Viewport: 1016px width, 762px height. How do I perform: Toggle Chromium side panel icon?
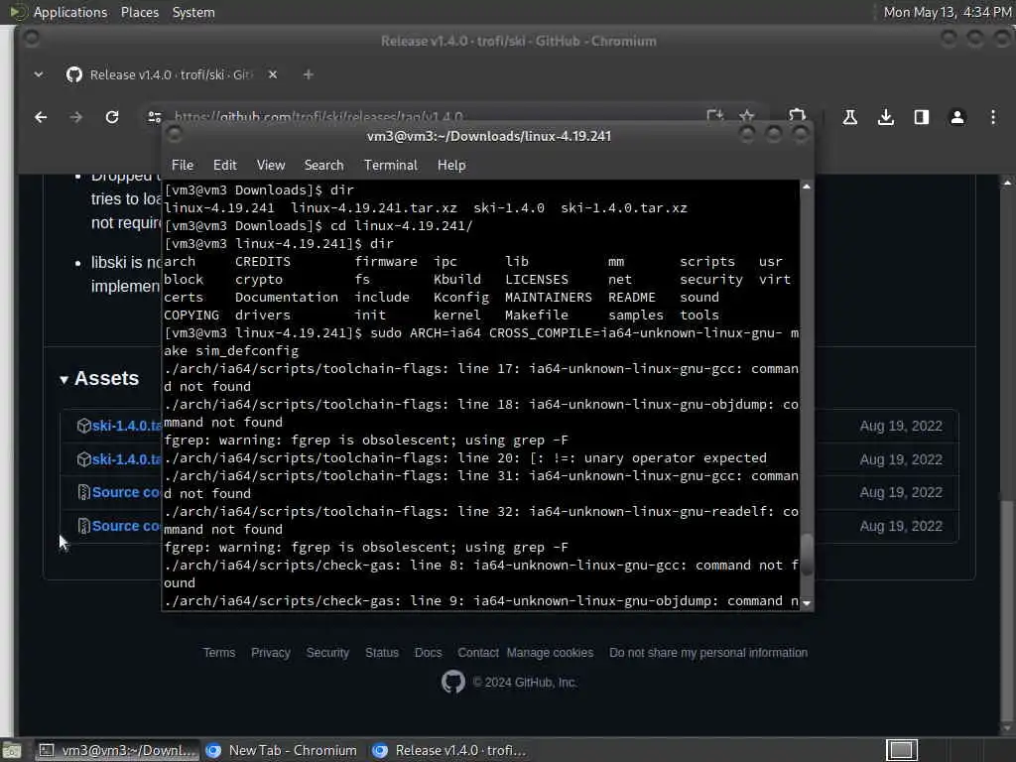pos(922,117)
